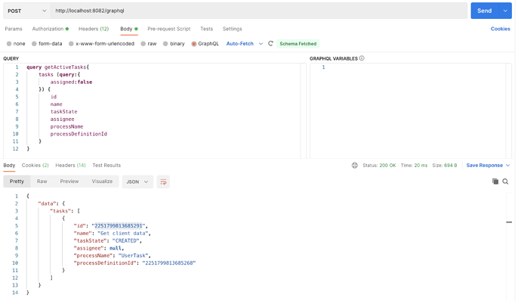Click the network globe icon beside Status
This screenshot has height=301, width=521.
point(355,166)
